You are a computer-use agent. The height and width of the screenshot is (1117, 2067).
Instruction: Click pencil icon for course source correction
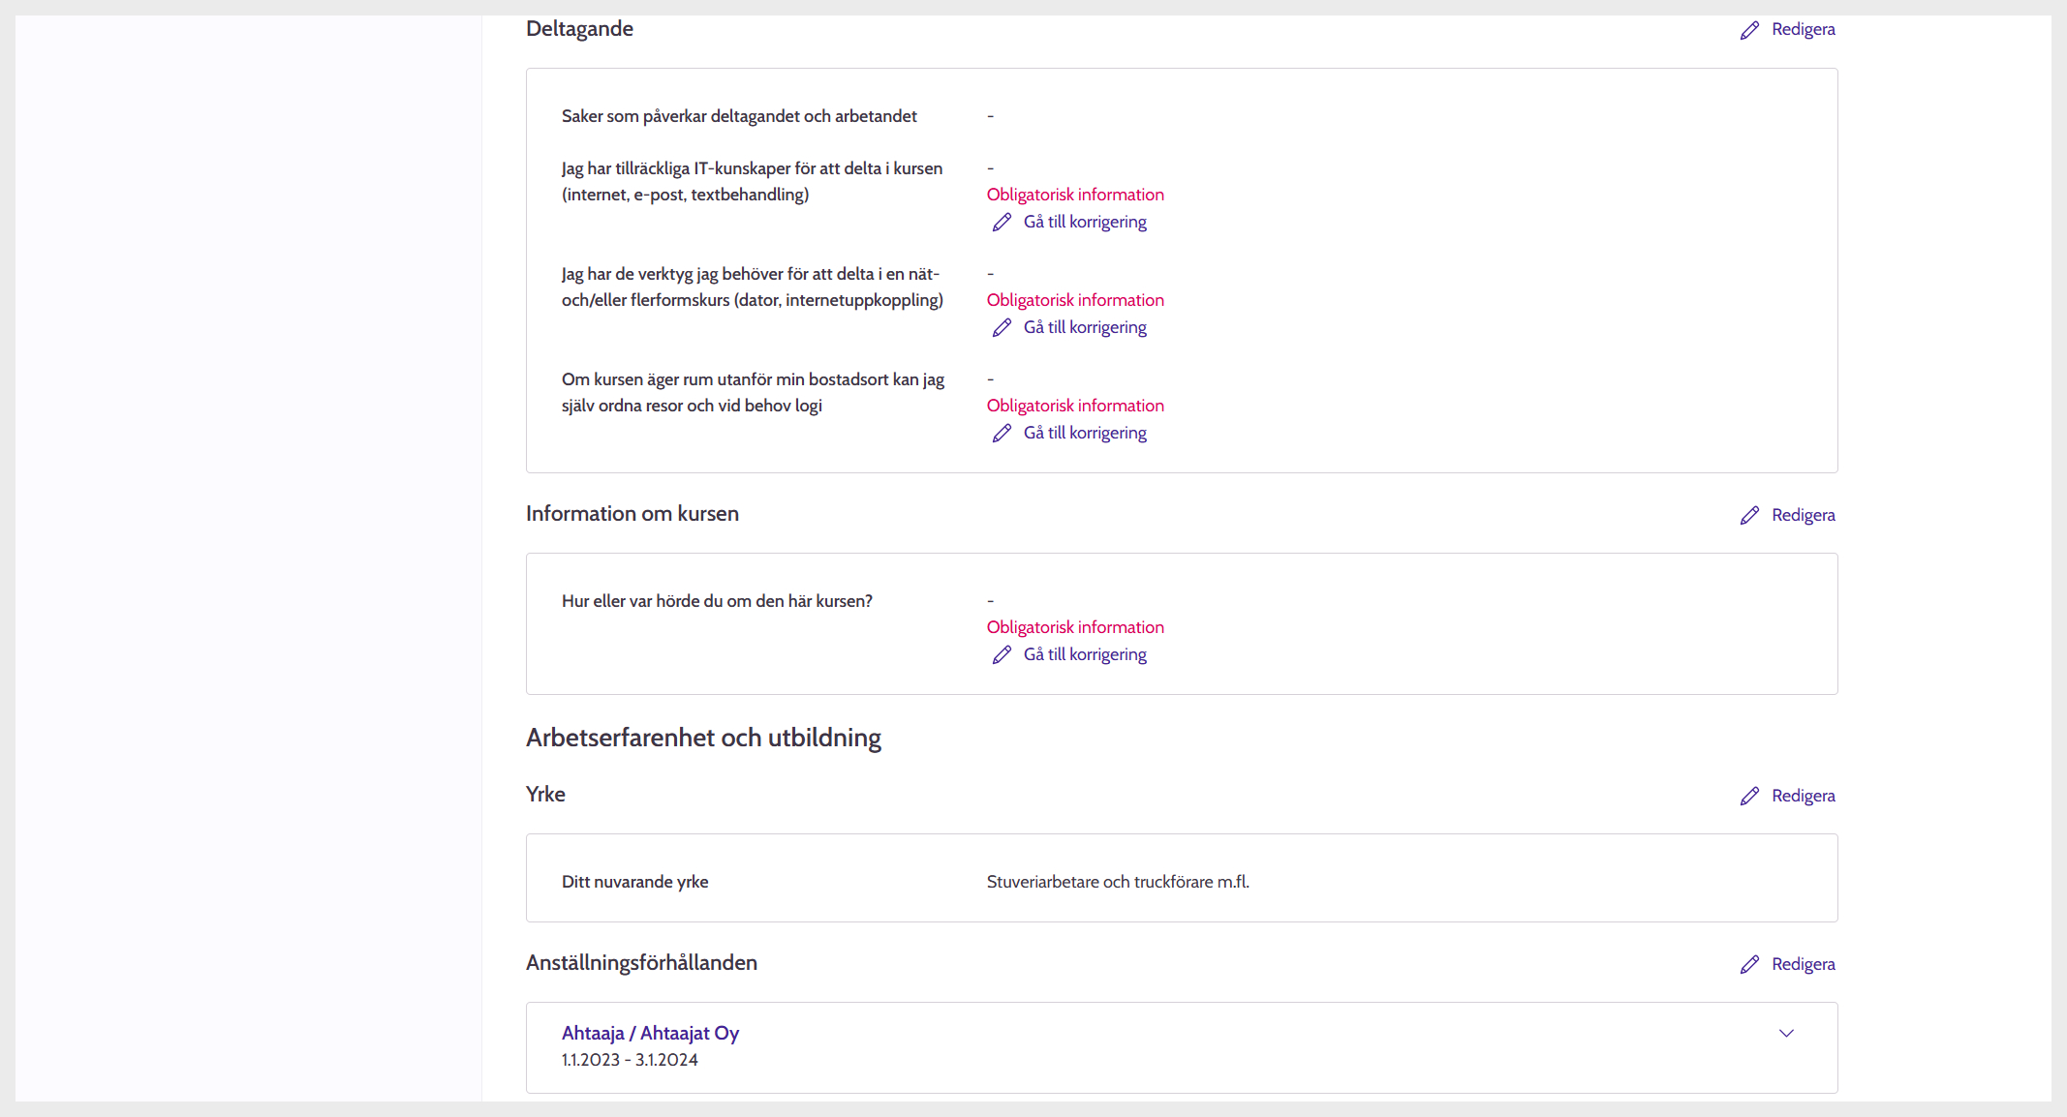coord(1002,655)
